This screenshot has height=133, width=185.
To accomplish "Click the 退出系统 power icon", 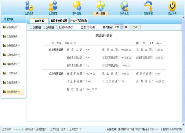I will pyautogui.click(x=172, y=6).
